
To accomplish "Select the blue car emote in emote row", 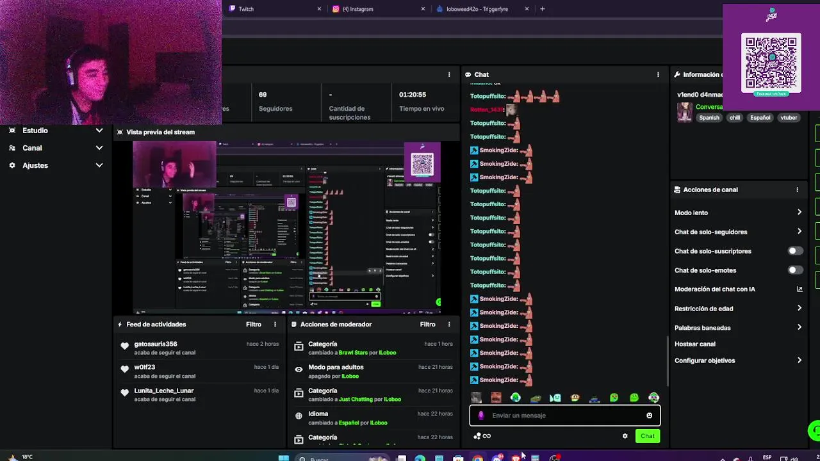I will pos(594,398).
